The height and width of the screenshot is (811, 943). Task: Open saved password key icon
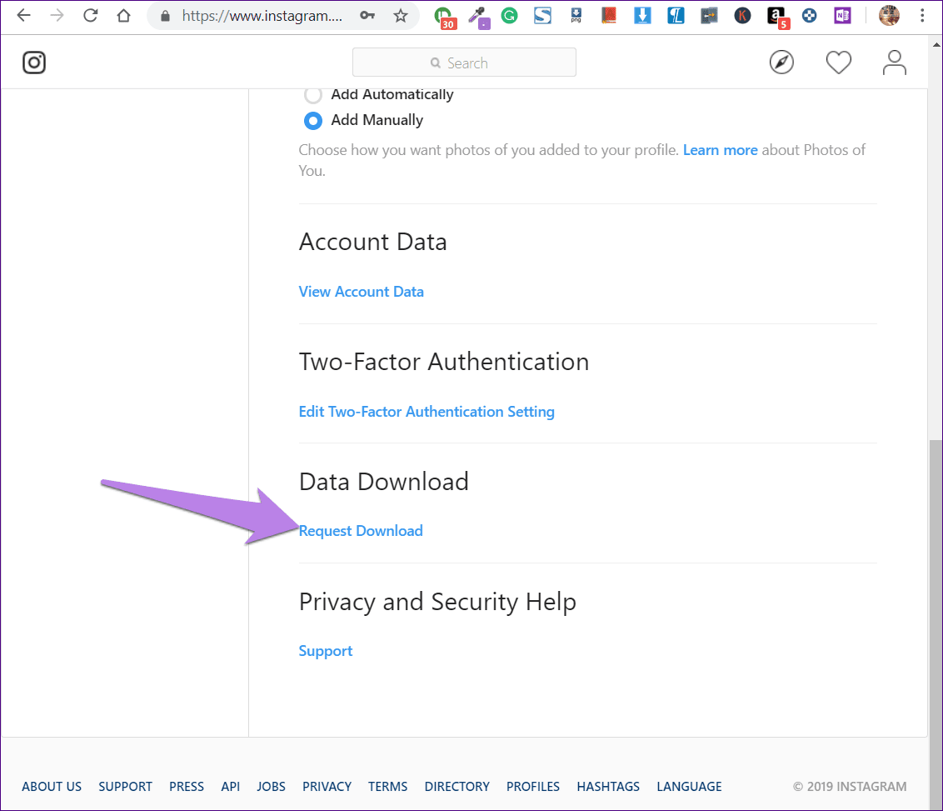tap(367, 16)
